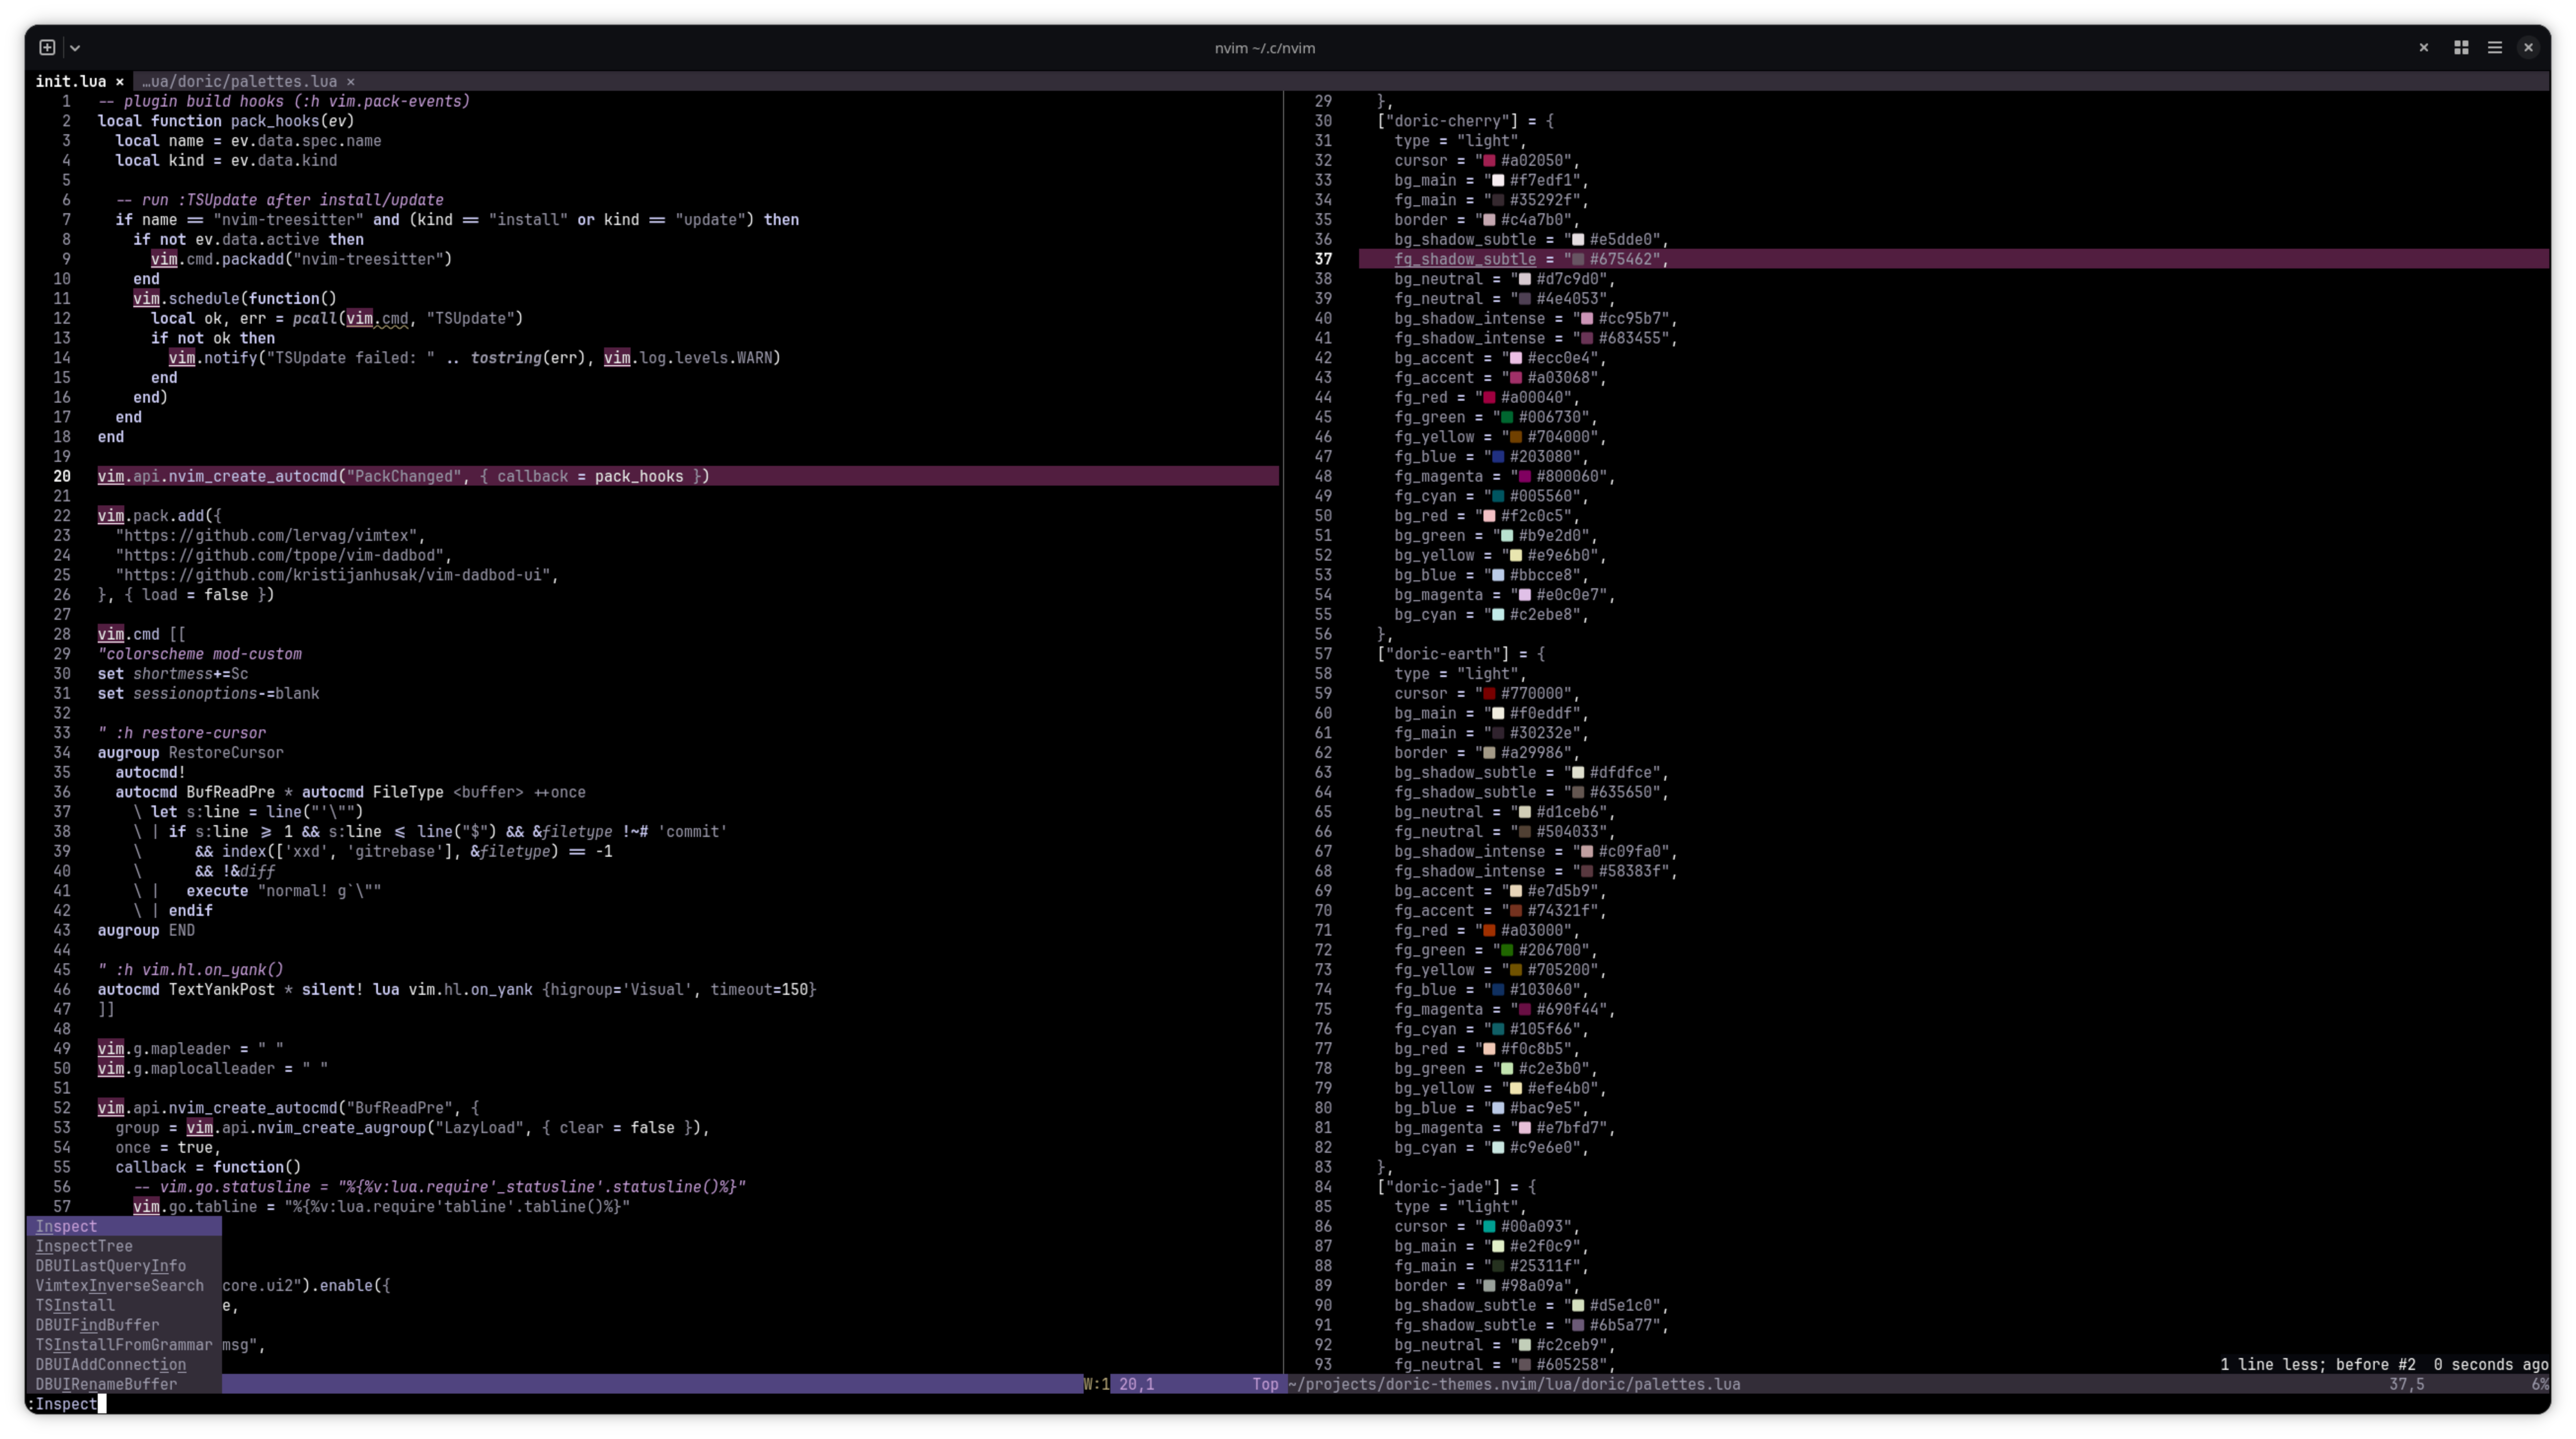
Task: Click the "1 line less; before #2" message
Action: tap(2318, 1364)
